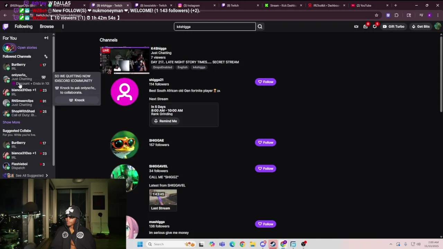
Task: Sort followed channels using the arrows icon
Action: 46,56
